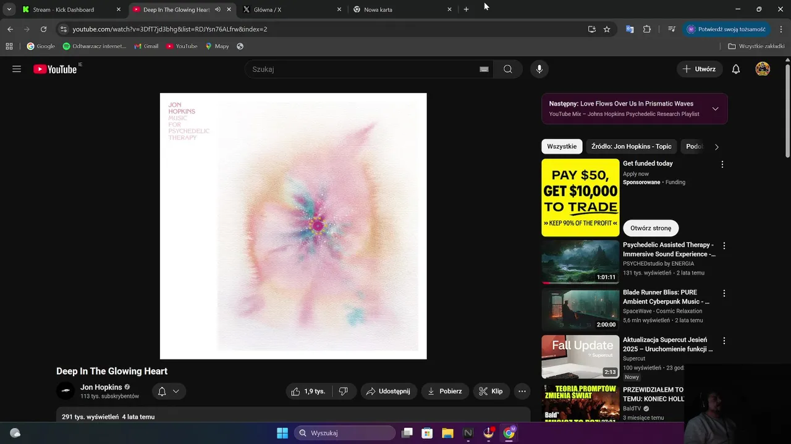Open YouTube notifications bell in header
This screenshot has width=791, height=444.
(x=736, y=69)
